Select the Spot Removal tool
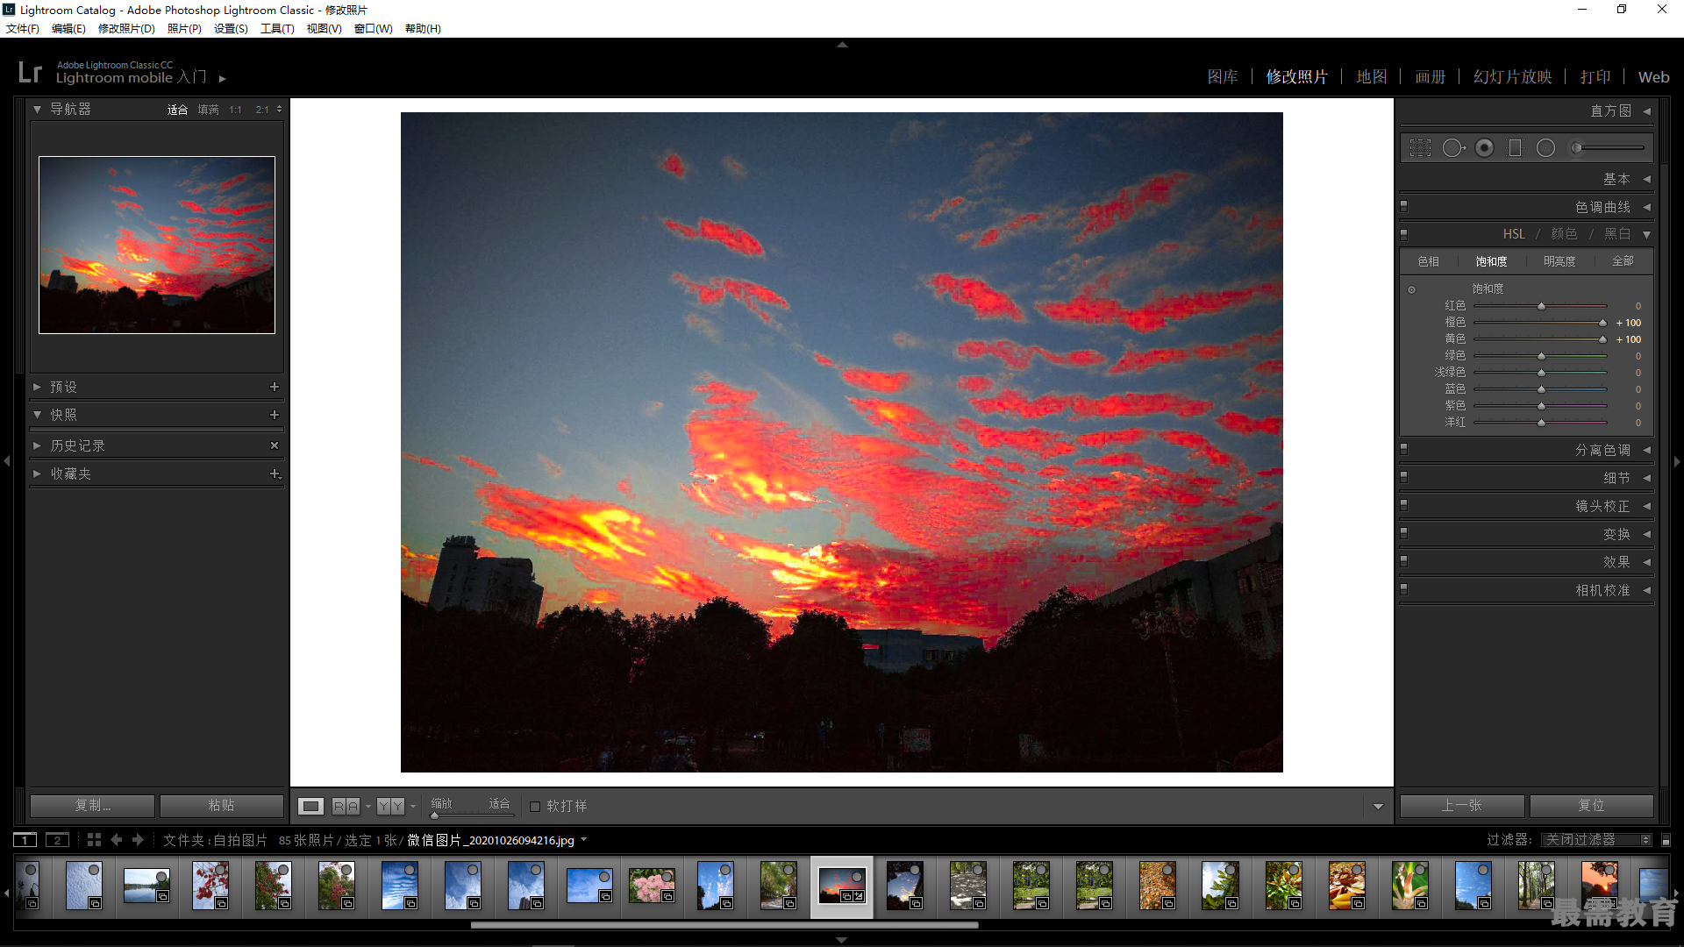The height and width of the screenshot is (947, 1684). pyautogui.click(x=1453, y=148)
